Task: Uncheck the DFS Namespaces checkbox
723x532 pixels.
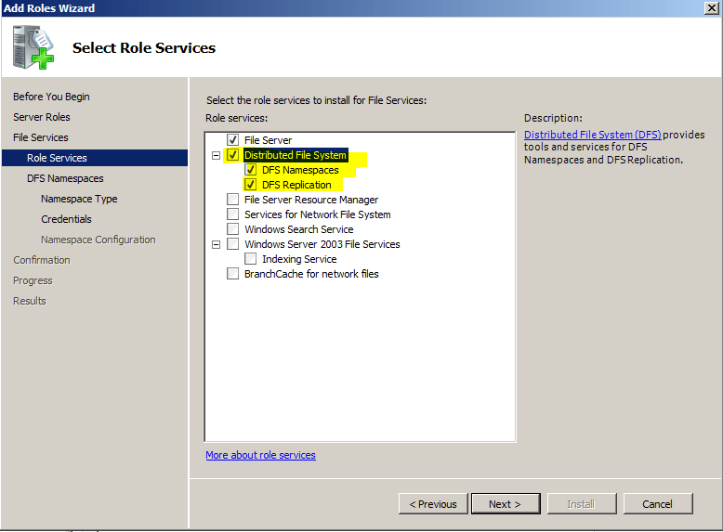Action: pos(250,170)
